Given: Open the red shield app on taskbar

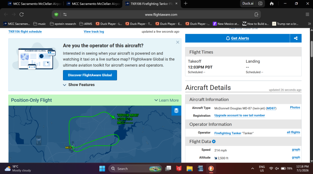Looking at the screenshot, I should (179, 169).
